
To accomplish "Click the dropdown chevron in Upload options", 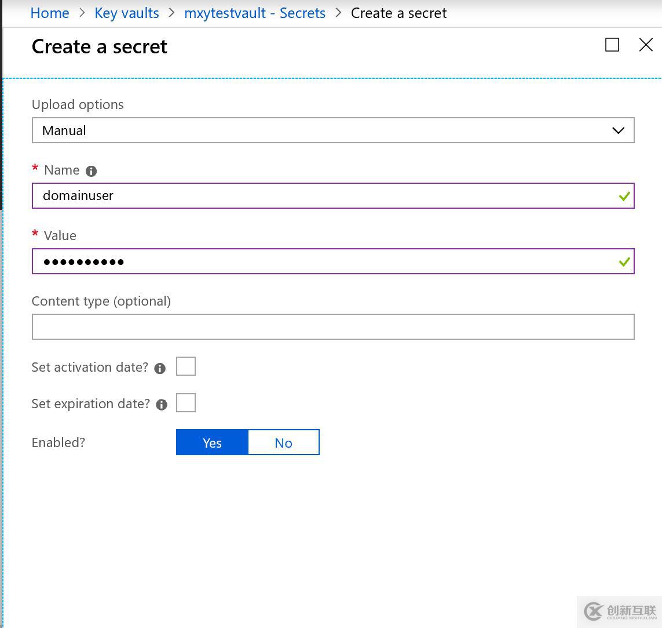I will click(x=618, y=130).
